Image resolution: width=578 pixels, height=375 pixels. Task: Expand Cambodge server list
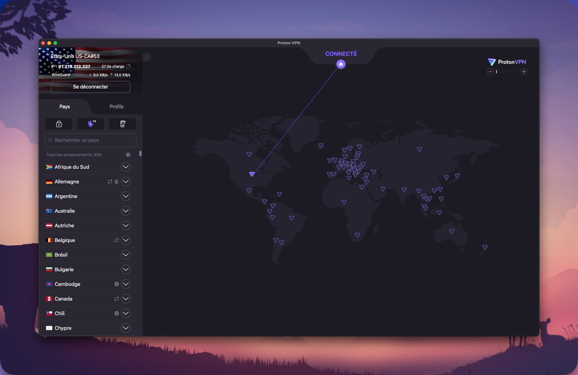click(x=126, y=284)
